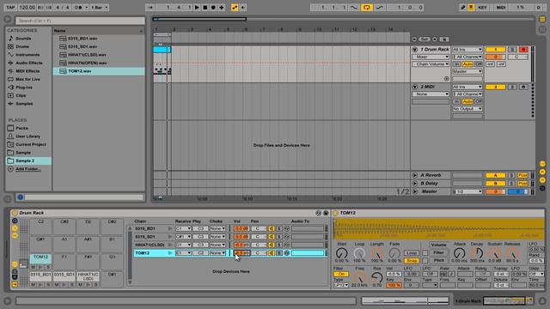Open the quantization 1 Bar dropdown
550x309 pixels.
point(100,8)
